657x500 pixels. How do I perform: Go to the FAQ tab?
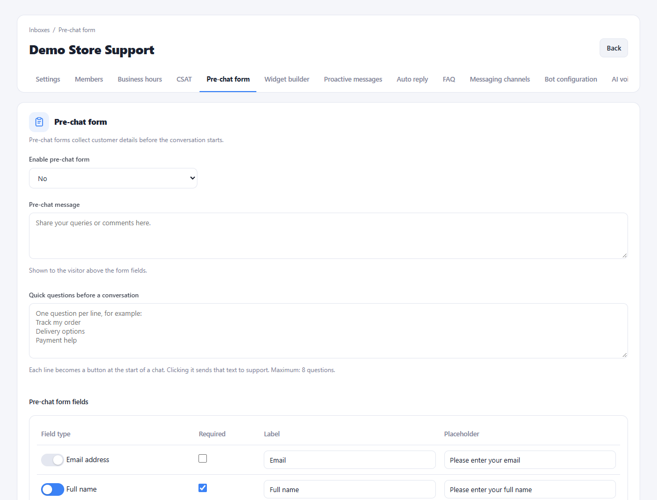point(449,79)
